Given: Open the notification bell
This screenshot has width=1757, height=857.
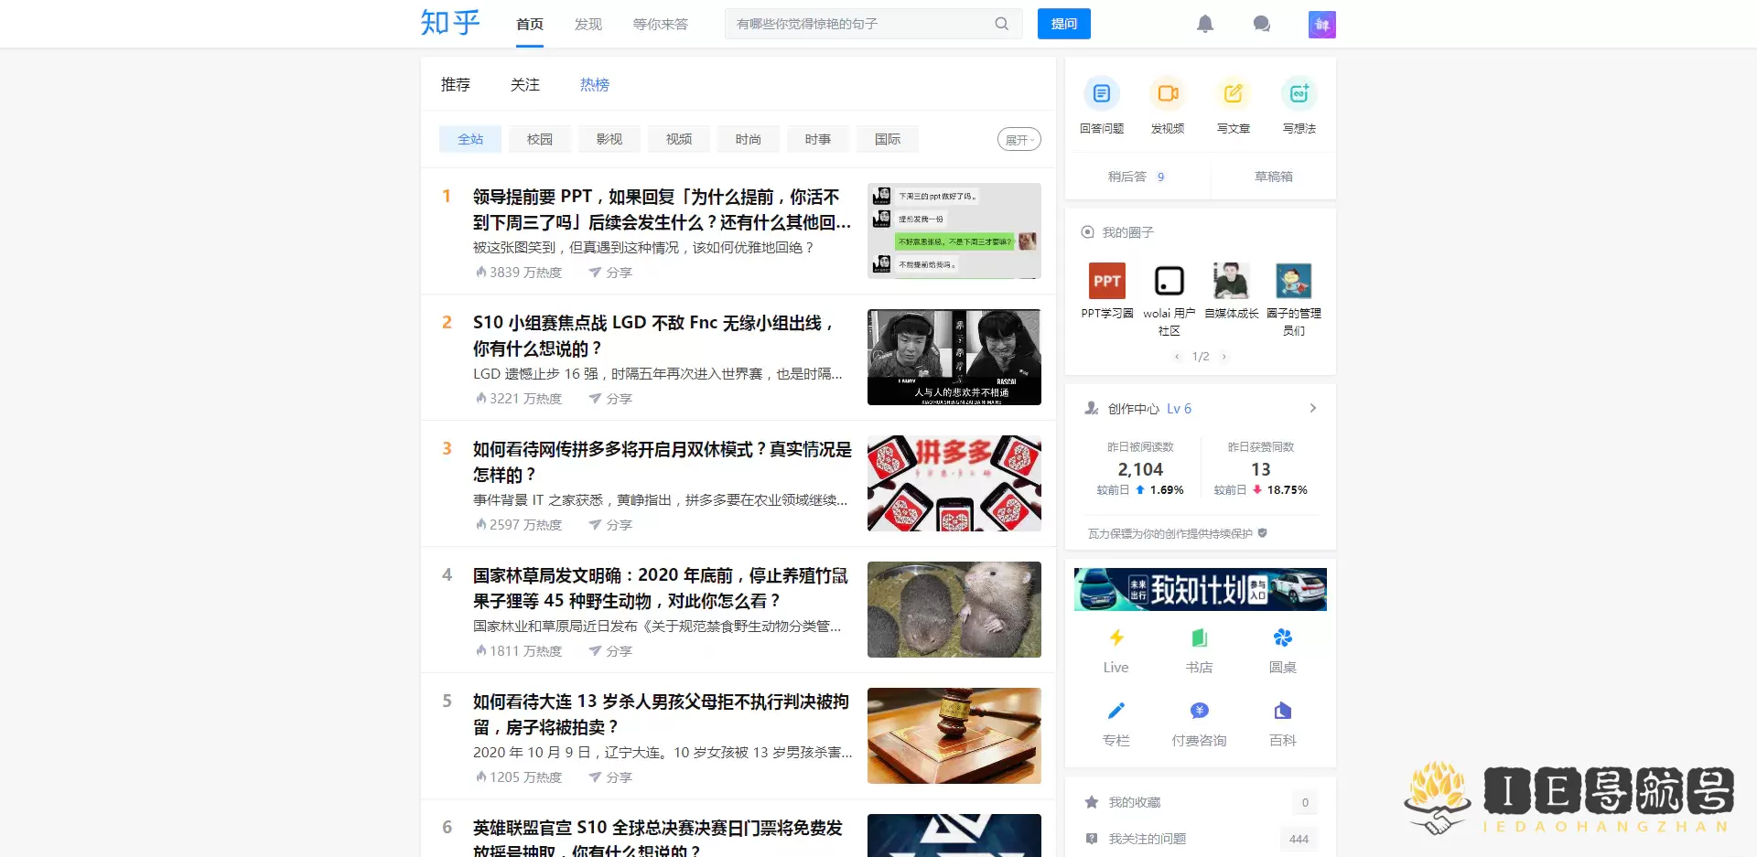Looking at the screenshot, I should click(x=1205, y=24).
